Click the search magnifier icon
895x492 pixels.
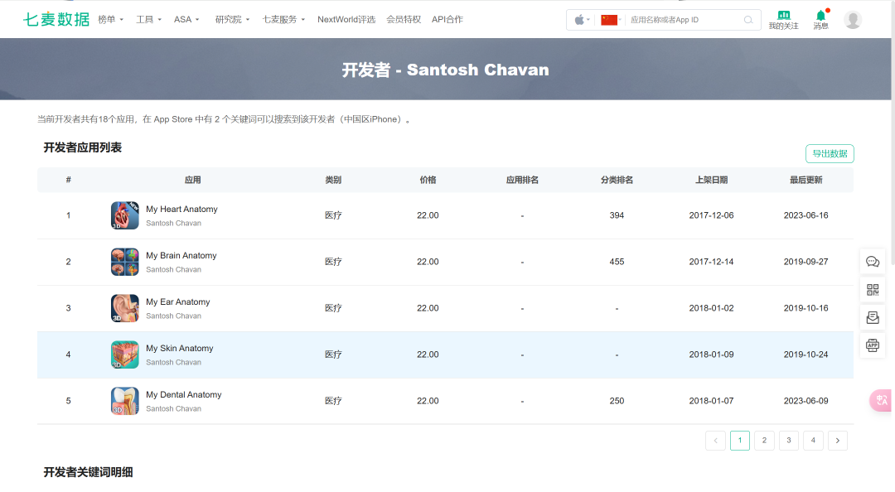click(748, 20)
